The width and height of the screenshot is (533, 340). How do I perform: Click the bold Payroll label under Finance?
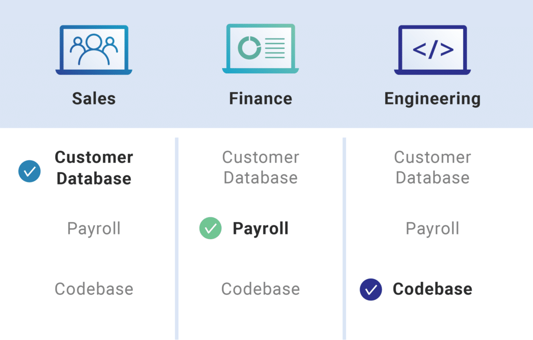(x=260, y=229)
